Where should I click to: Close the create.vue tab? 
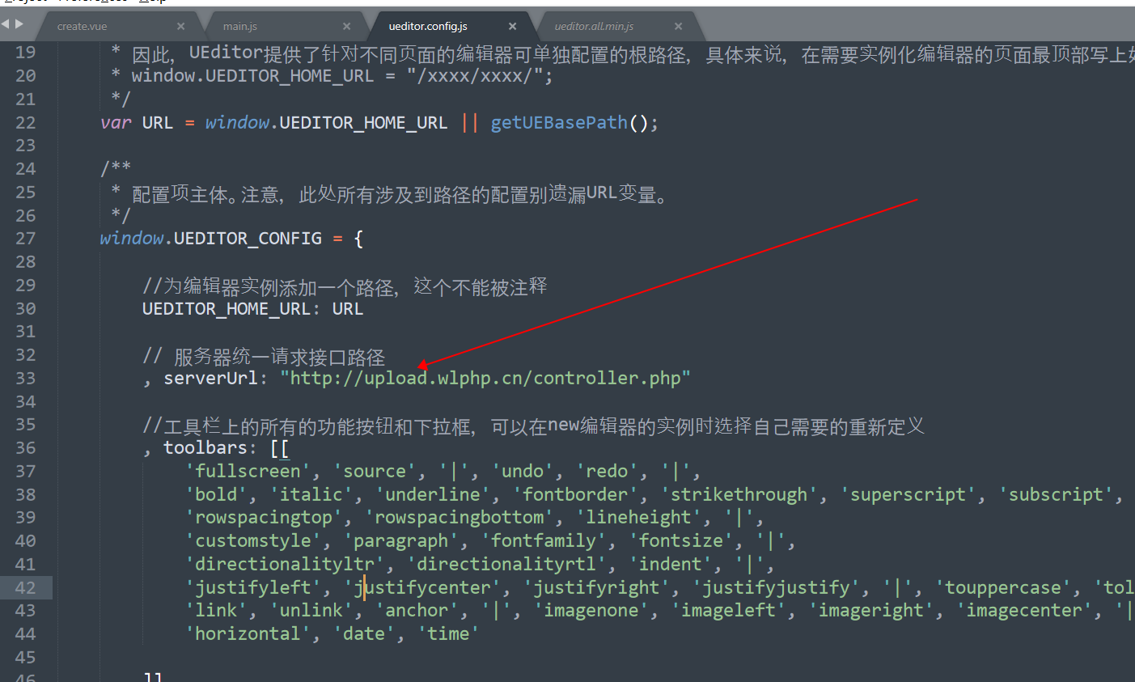point(180,27)
